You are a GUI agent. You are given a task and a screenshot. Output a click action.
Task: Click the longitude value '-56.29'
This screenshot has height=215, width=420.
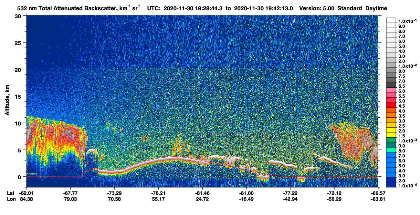334,199
